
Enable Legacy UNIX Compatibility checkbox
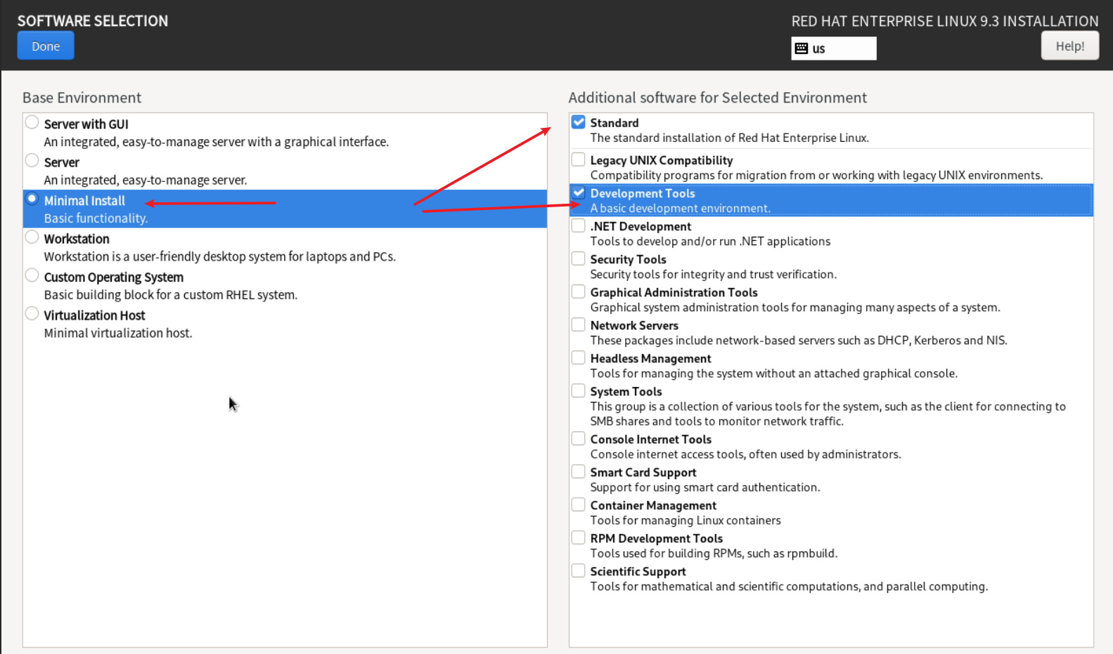point(578,159)
